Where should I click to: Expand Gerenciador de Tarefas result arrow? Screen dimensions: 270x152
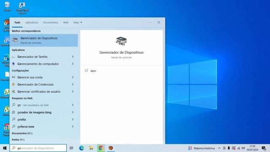click(x=73, y=57)
